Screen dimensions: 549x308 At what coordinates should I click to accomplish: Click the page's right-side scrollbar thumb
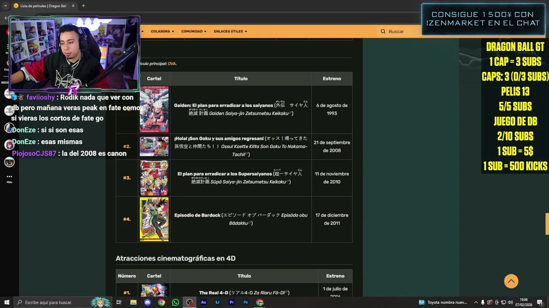(547, 224)
